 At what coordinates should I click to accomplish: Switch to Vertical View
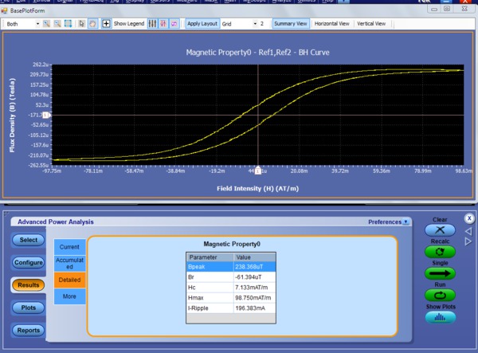click(372, 24)
